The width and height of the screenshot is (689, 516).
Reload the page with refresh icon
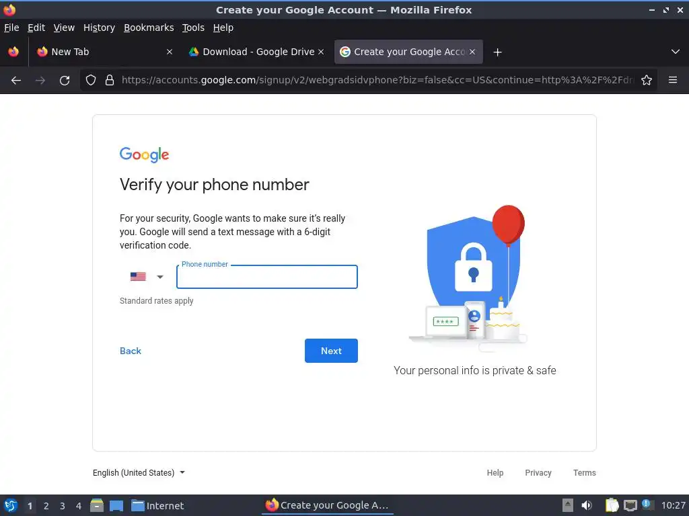(x=65, y=81)
